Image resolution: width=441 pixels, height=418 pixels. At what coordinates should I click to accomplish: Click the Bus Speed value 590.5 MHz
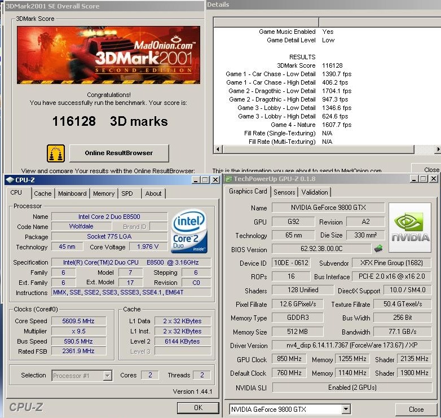78,341
